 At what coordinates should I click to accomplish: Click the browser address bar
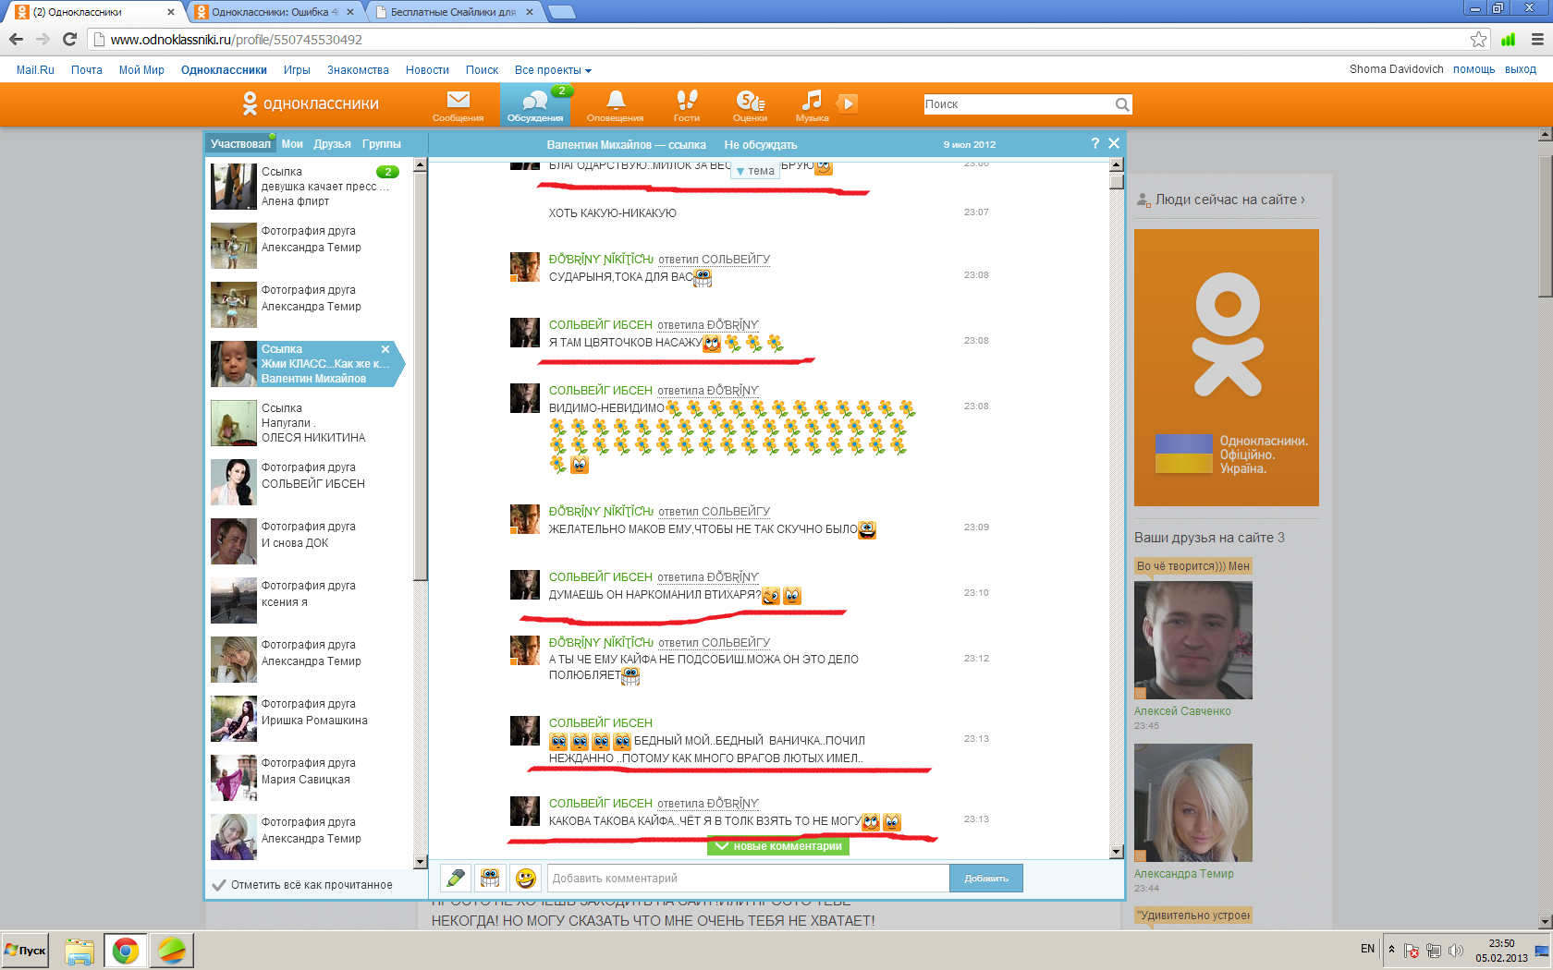[x=781, y=39]
